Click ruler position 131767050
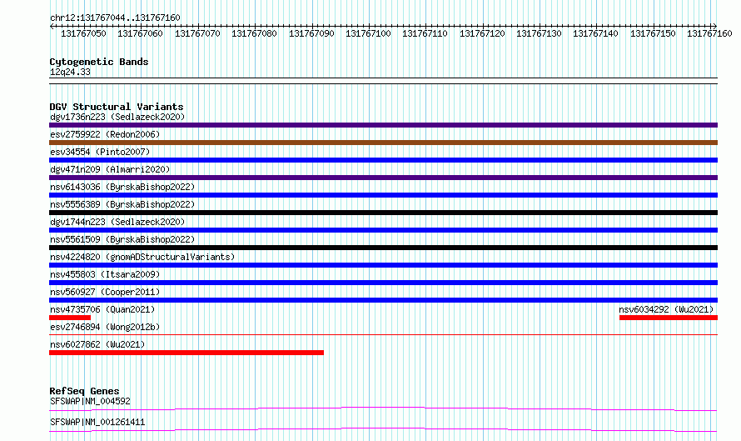Image resolution: width=741 pixels, height=441 pixels. pyautogui.click(x=83, y=33)
